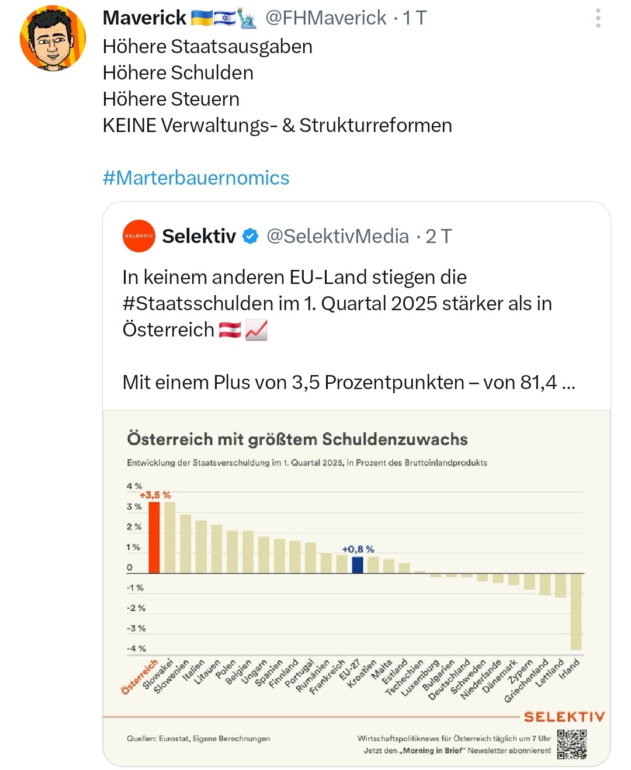This screenshot has width=631, height=770.
Task: Click the dark blue EU-27 bar
Action: [x=357, y=565]
